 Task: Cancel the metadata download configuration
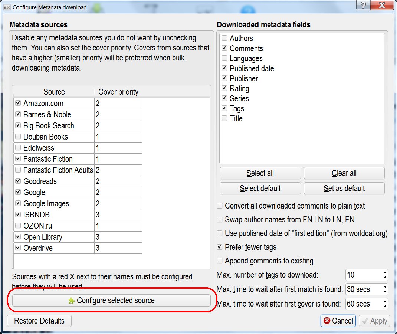[x=338, y=321]
